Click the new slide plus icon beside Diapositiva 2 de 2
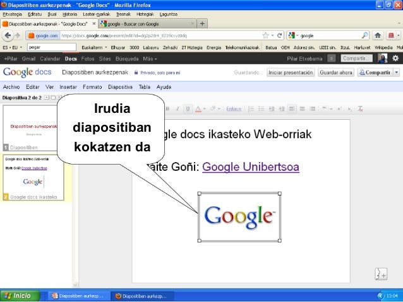 click(47, 98)
